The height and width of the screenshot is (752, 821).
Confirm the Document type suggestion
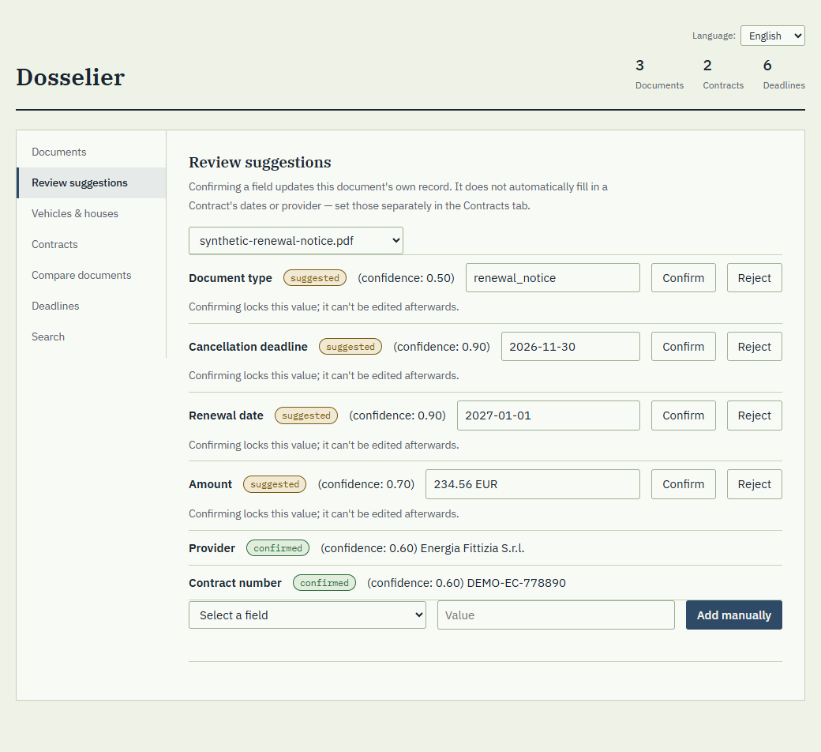click(684, 278)
